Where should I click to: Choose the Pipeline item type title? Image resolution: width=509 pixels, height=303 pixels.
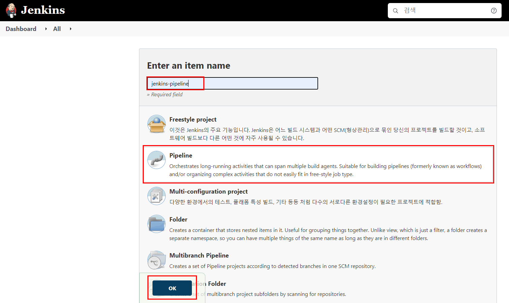181,156
